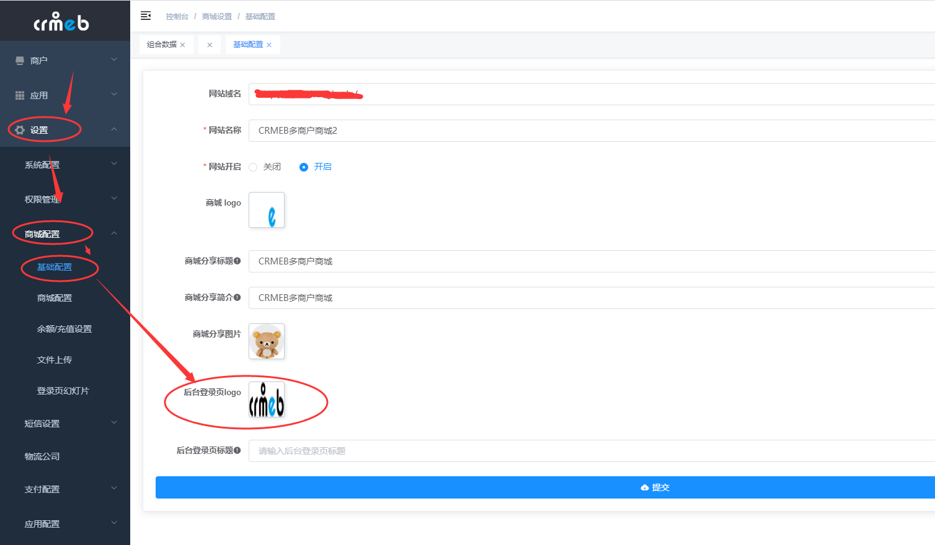Select the 基础配置 tab
The width and height of the screenshot is (935, 545).
(248, 44)
